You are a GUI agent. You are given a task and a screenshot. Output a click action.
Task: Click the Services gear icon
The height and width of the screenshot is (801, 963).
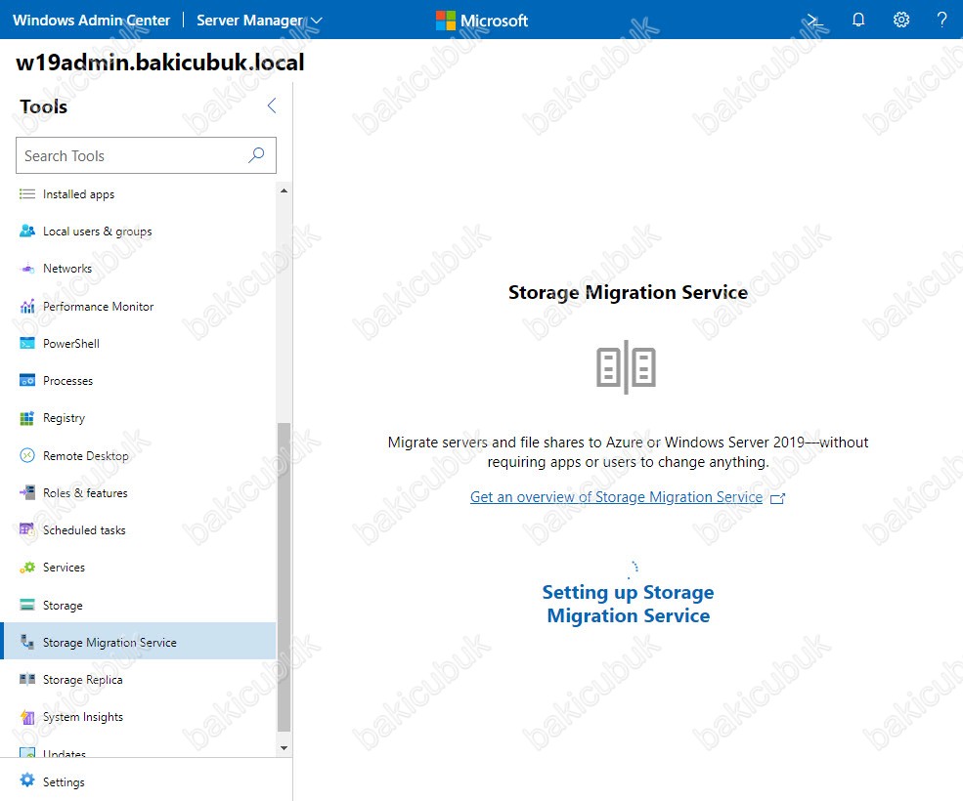[x=27, y=568]
